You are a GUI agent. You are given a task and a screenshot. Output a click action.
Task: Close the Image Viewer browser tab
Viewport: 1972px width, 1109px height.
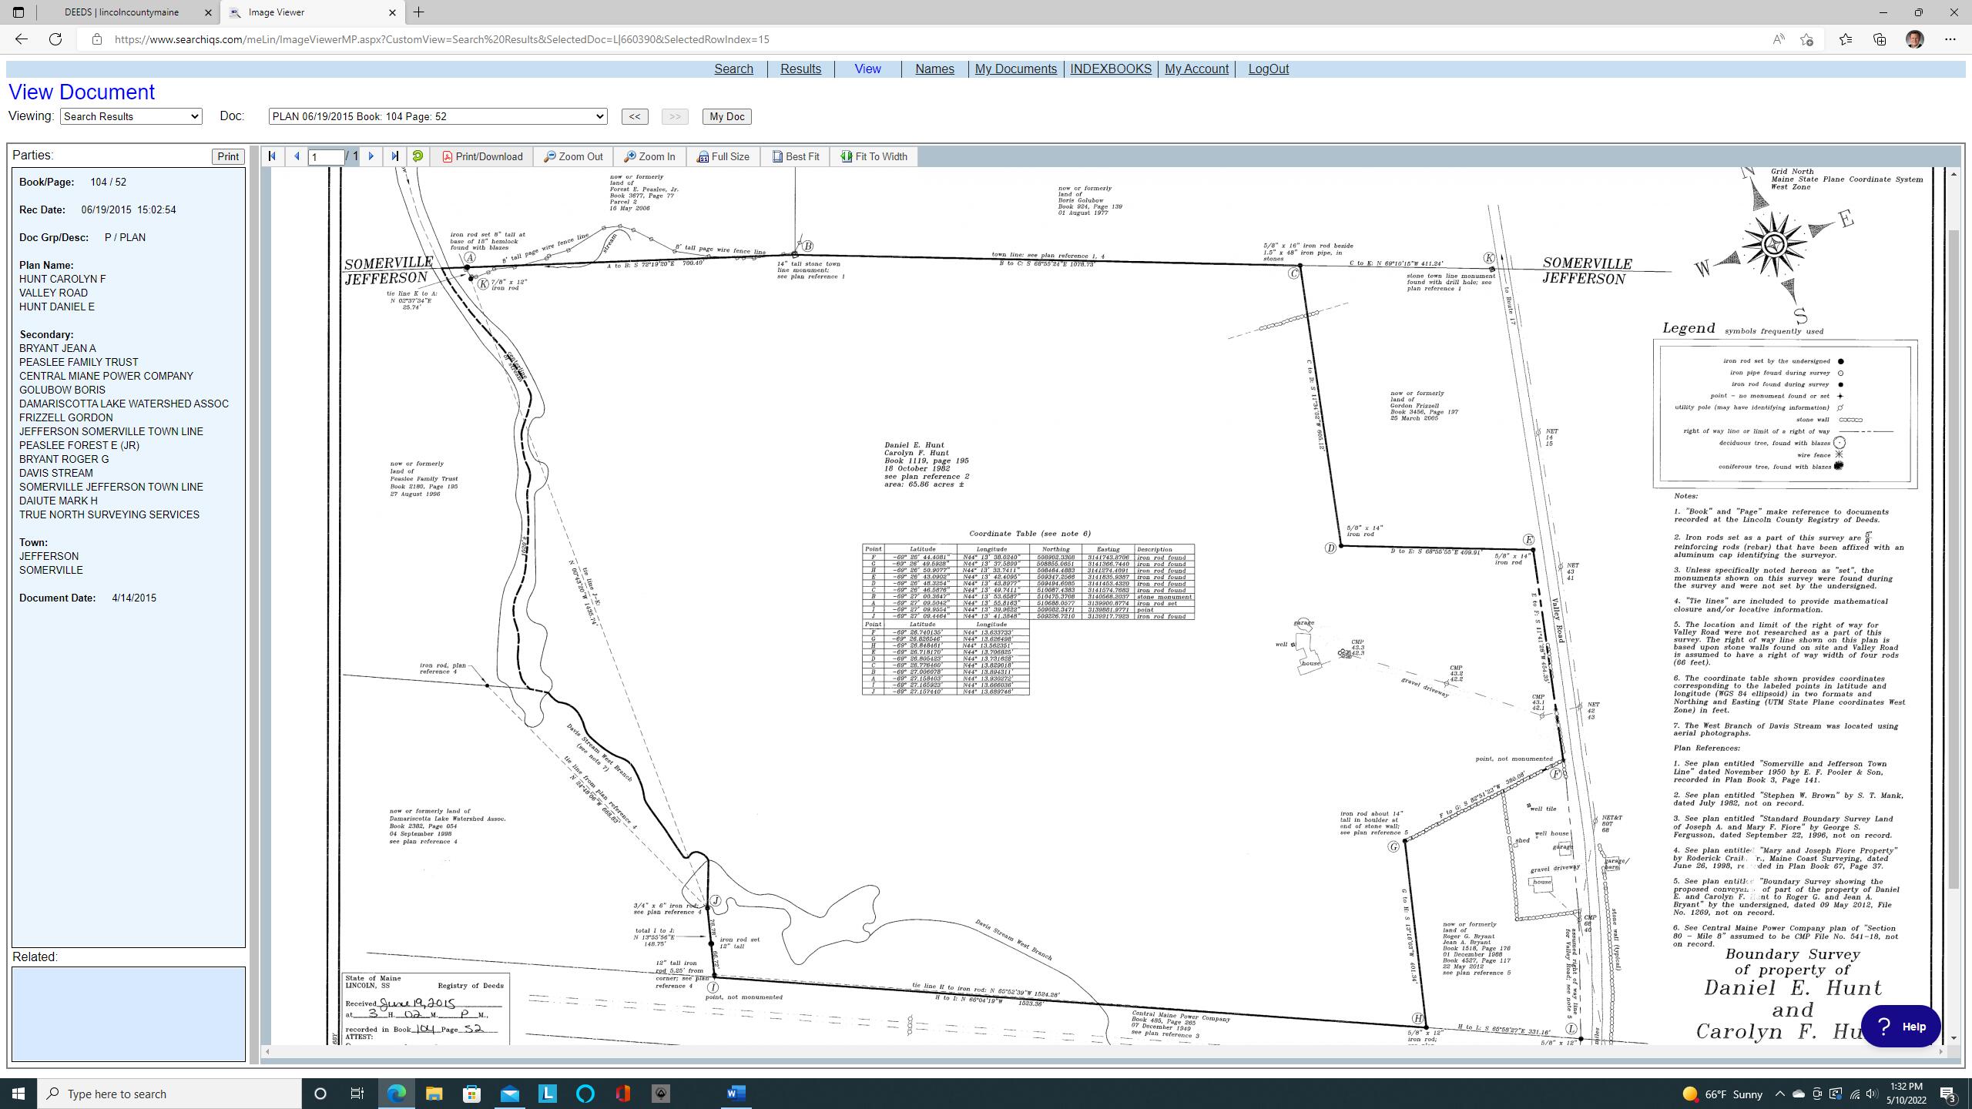(x=392, y=12)
